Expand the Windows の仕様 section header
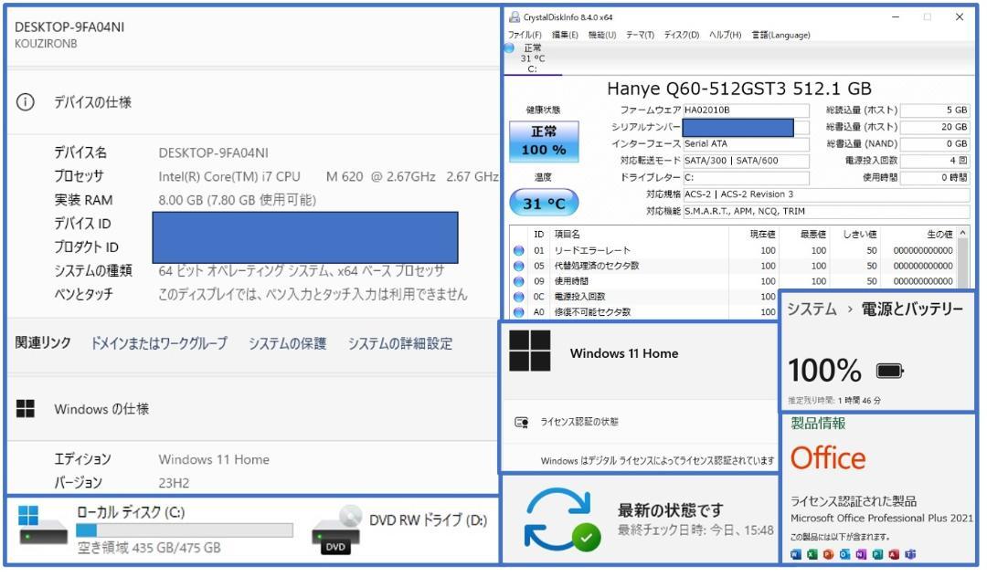 [x=252, y=409]
